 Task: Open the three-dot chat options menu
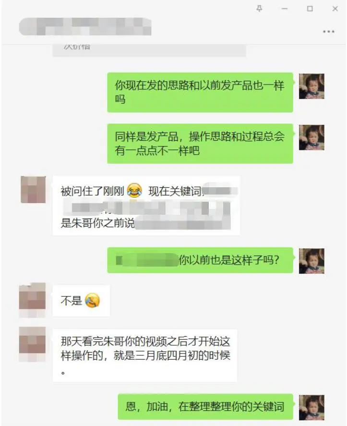(x=329, y=32)
